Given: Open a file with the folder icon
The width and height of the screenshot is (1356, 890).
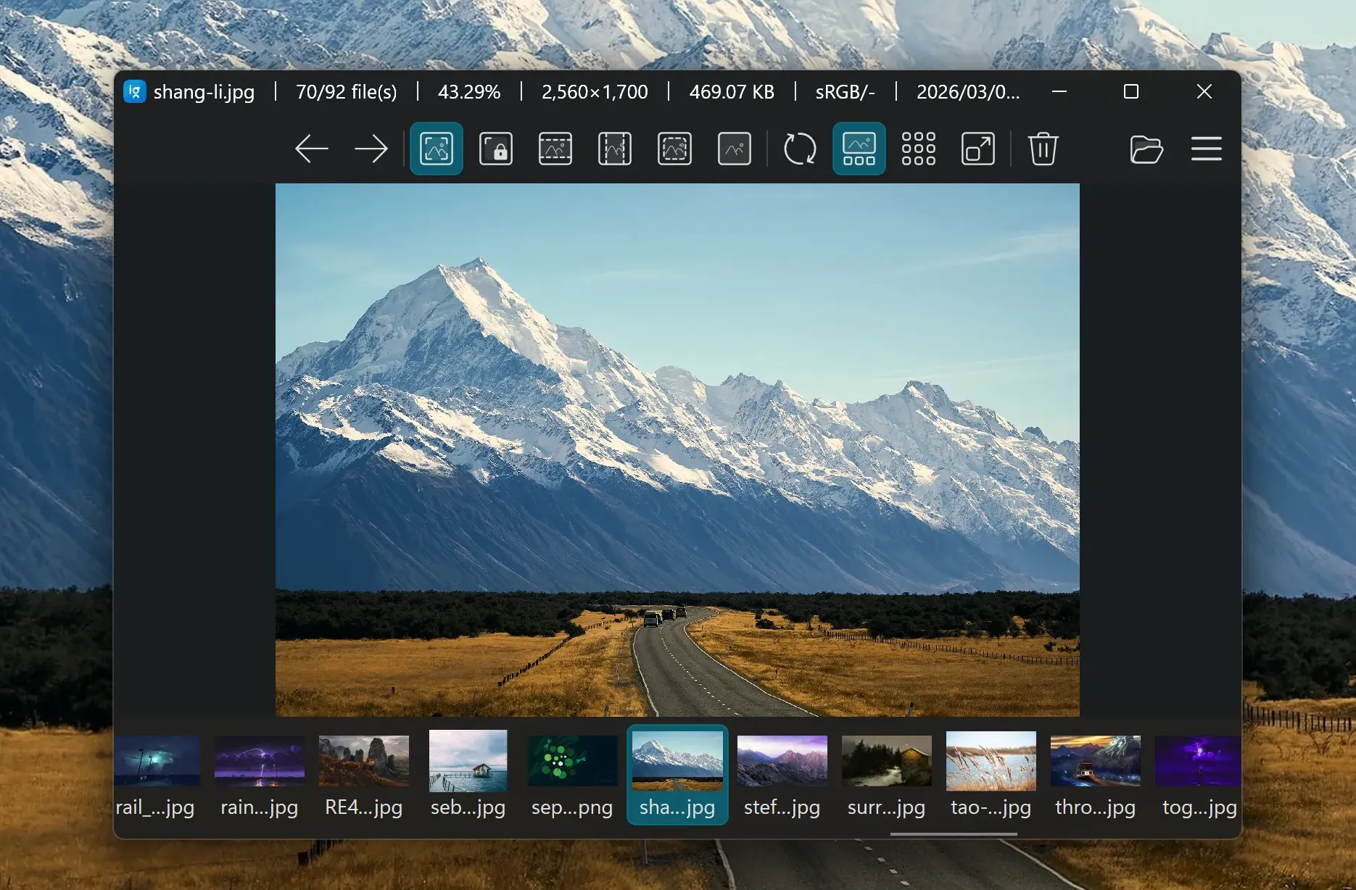Looking at the screenshot, I should [1146, 149].
